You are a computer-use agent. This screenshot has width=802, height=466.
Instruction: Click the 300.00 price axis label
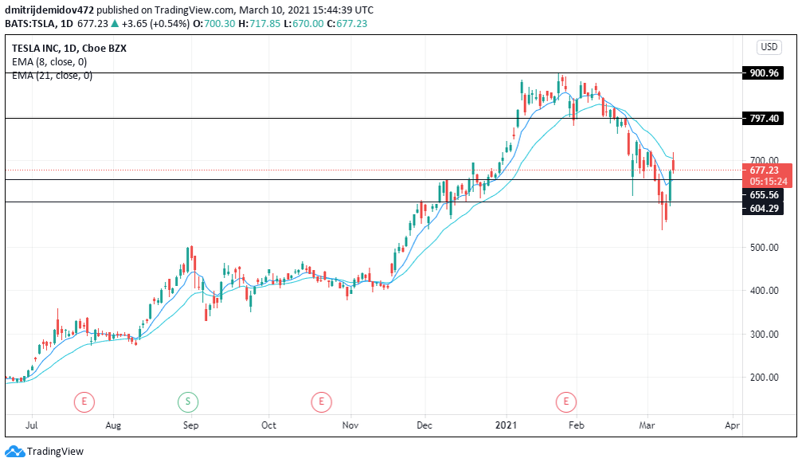pyautogui.click(x=764, y=335)
